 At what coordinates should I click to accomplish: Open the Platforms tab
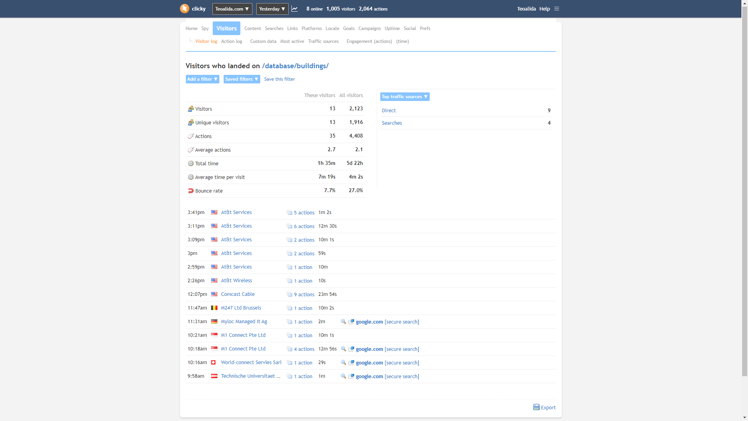point(312,28)
